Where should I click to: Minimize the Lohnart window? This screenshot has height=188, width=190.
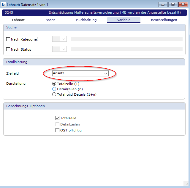click(x=163, y=4)
